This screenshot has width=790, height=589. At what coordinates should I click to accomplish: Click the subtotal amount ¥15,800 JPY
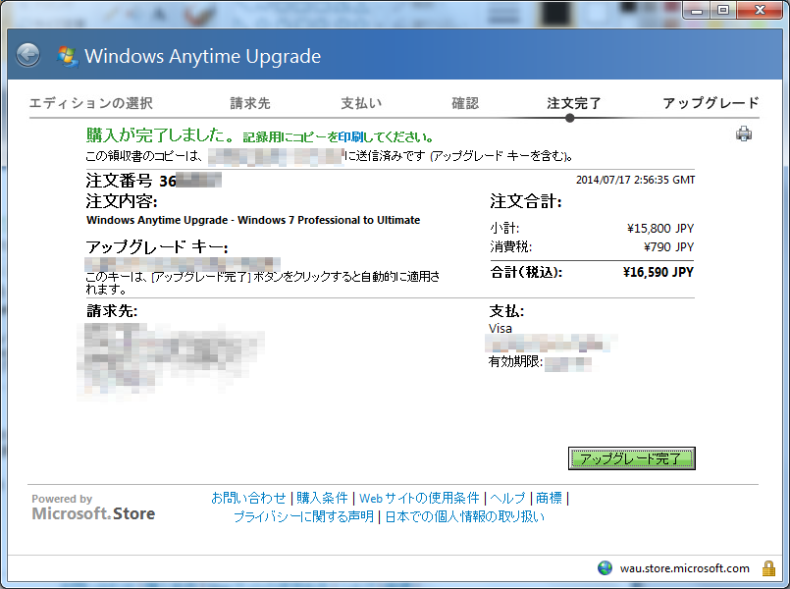(660, 229)
